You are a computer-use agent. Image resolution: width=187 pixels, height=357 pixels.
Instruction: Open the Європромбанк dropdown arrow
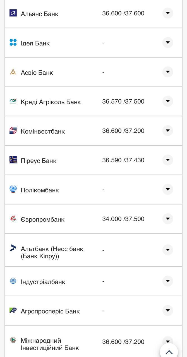167,219
